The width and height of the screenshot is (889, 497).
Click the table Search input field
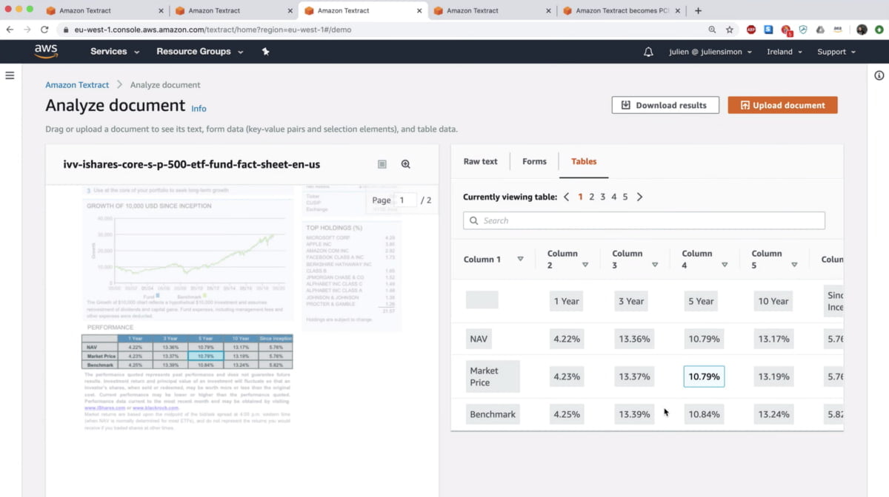point(644,220)
